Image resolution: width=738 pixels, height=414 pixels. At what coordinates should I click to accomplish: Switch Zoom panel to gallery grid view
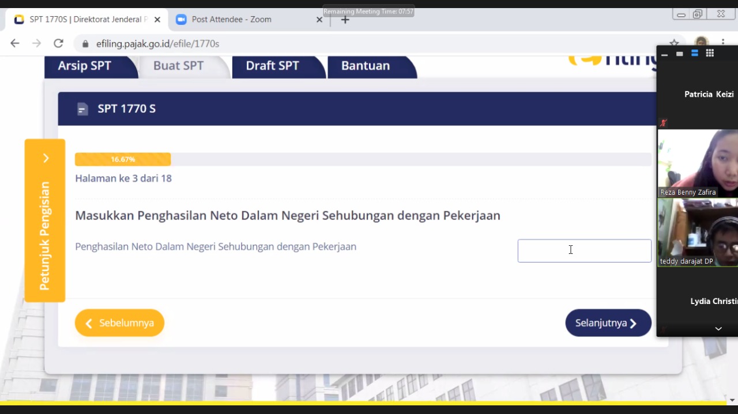coord(710,54)
